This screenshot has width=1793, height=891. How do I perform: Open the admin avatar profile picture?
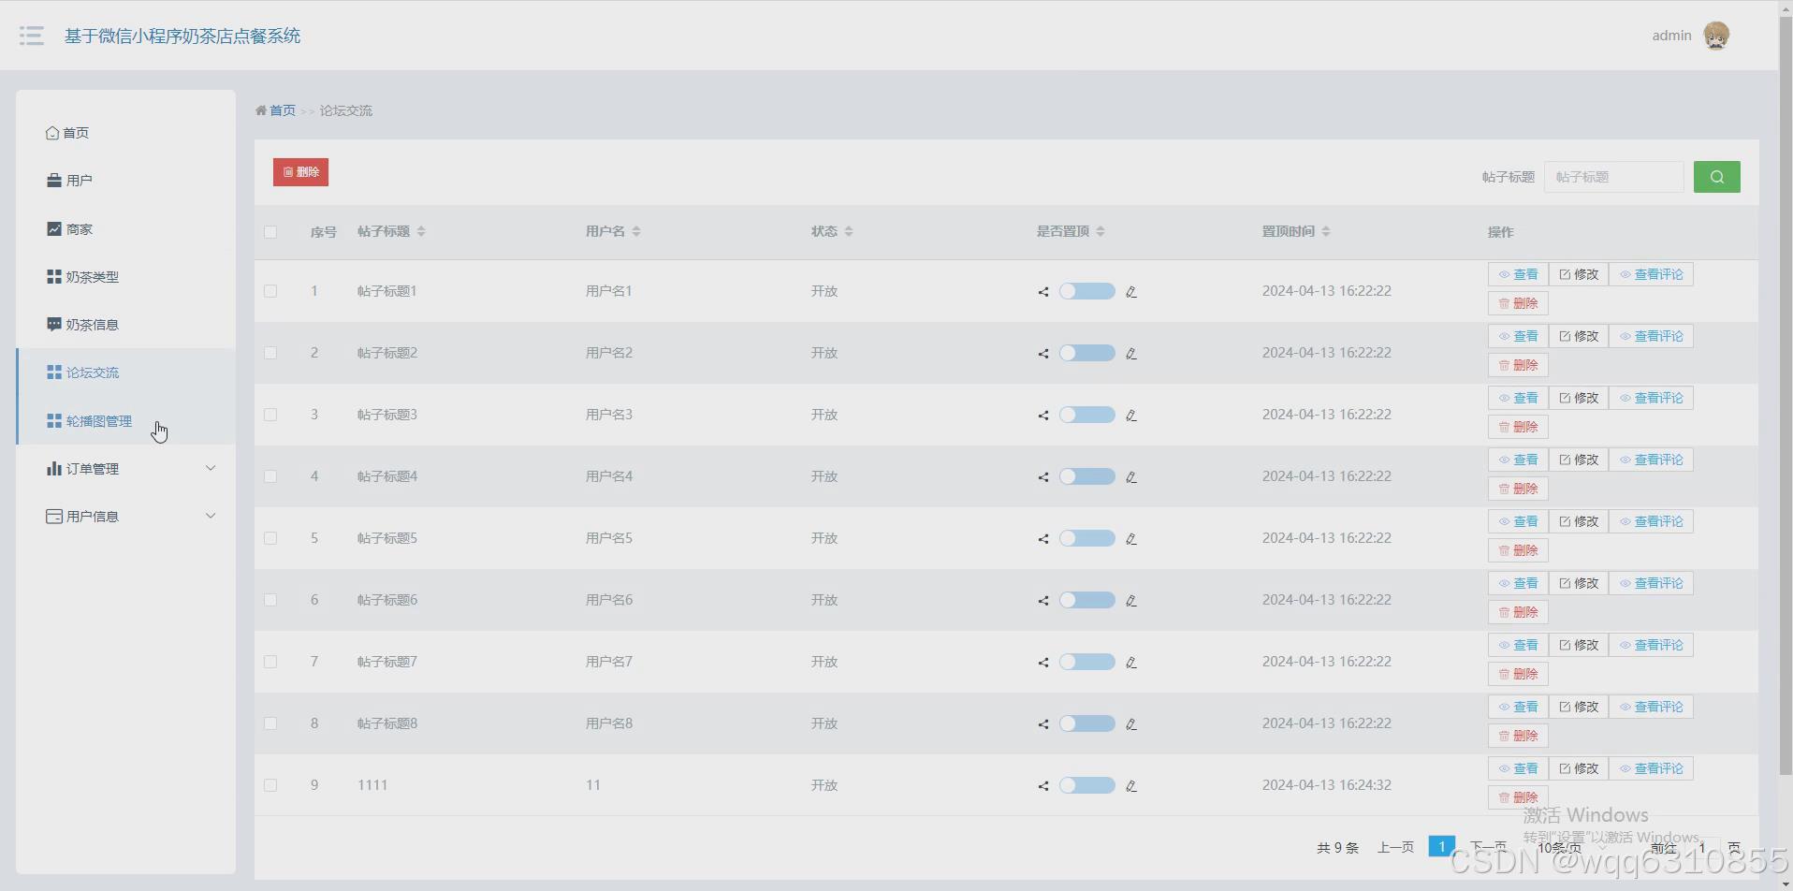(1716, 36)
